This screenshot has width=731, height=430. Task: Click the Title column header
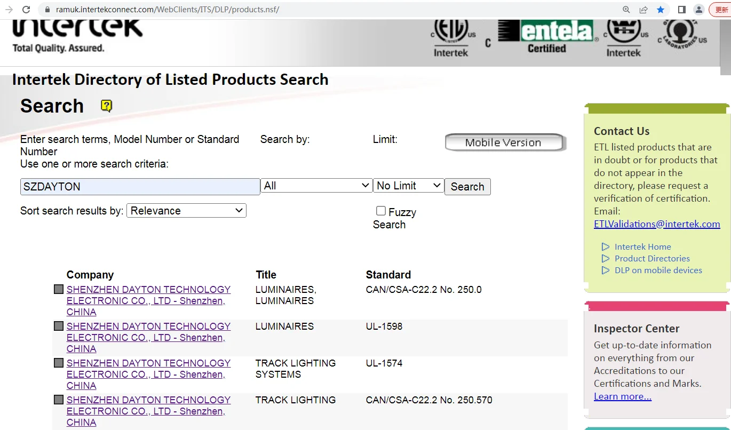click(266, 275)
